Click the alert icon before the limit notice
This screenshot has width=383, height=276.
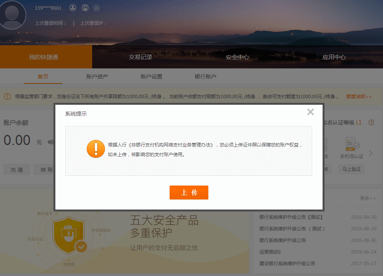point(7,96)
